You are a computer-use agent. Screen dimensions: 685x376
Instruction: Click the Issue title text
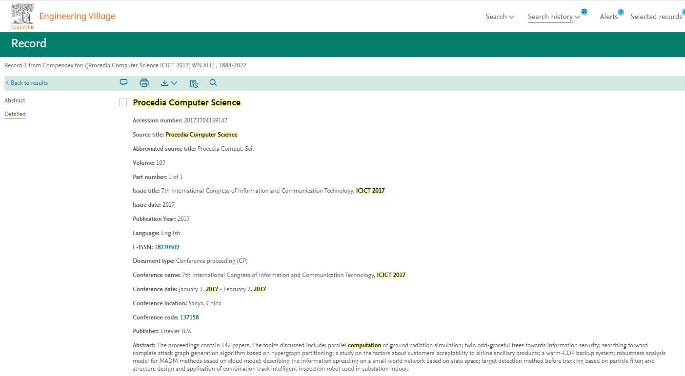pyautogui.click(x=273, y=191)
